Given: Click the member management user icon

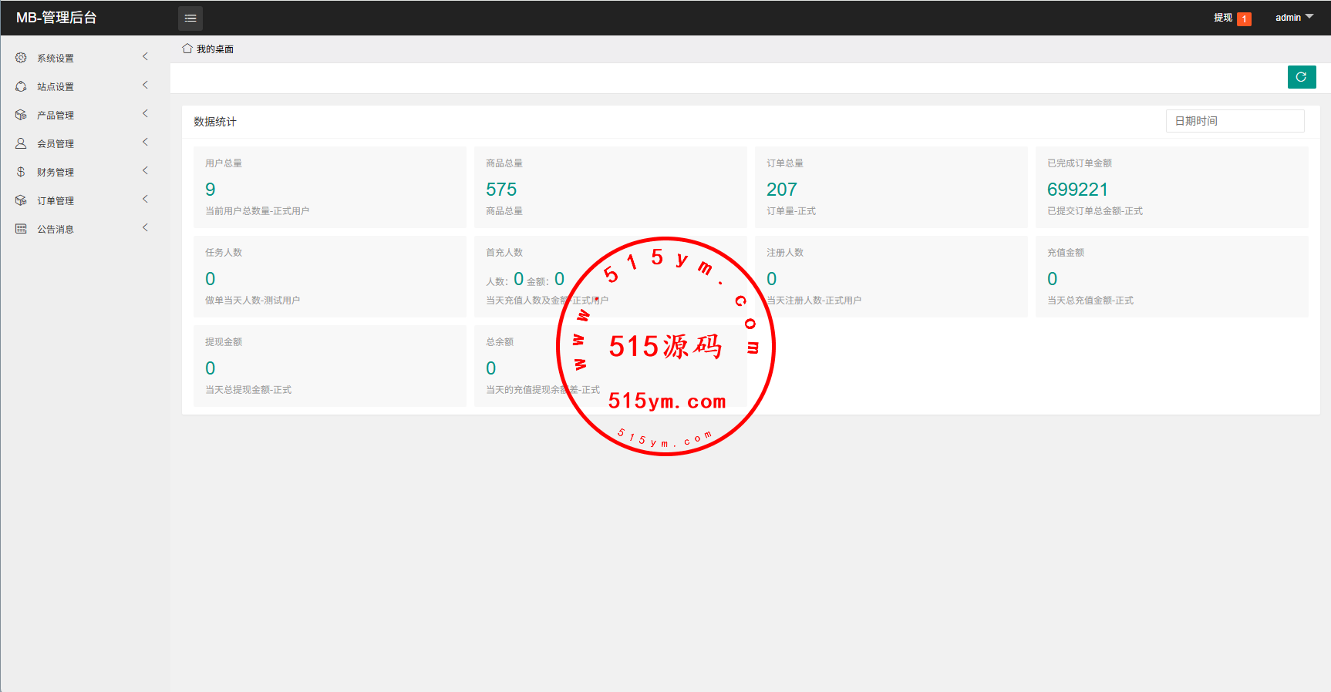Looking at the screenshot, I should click(x=21, y=143).
